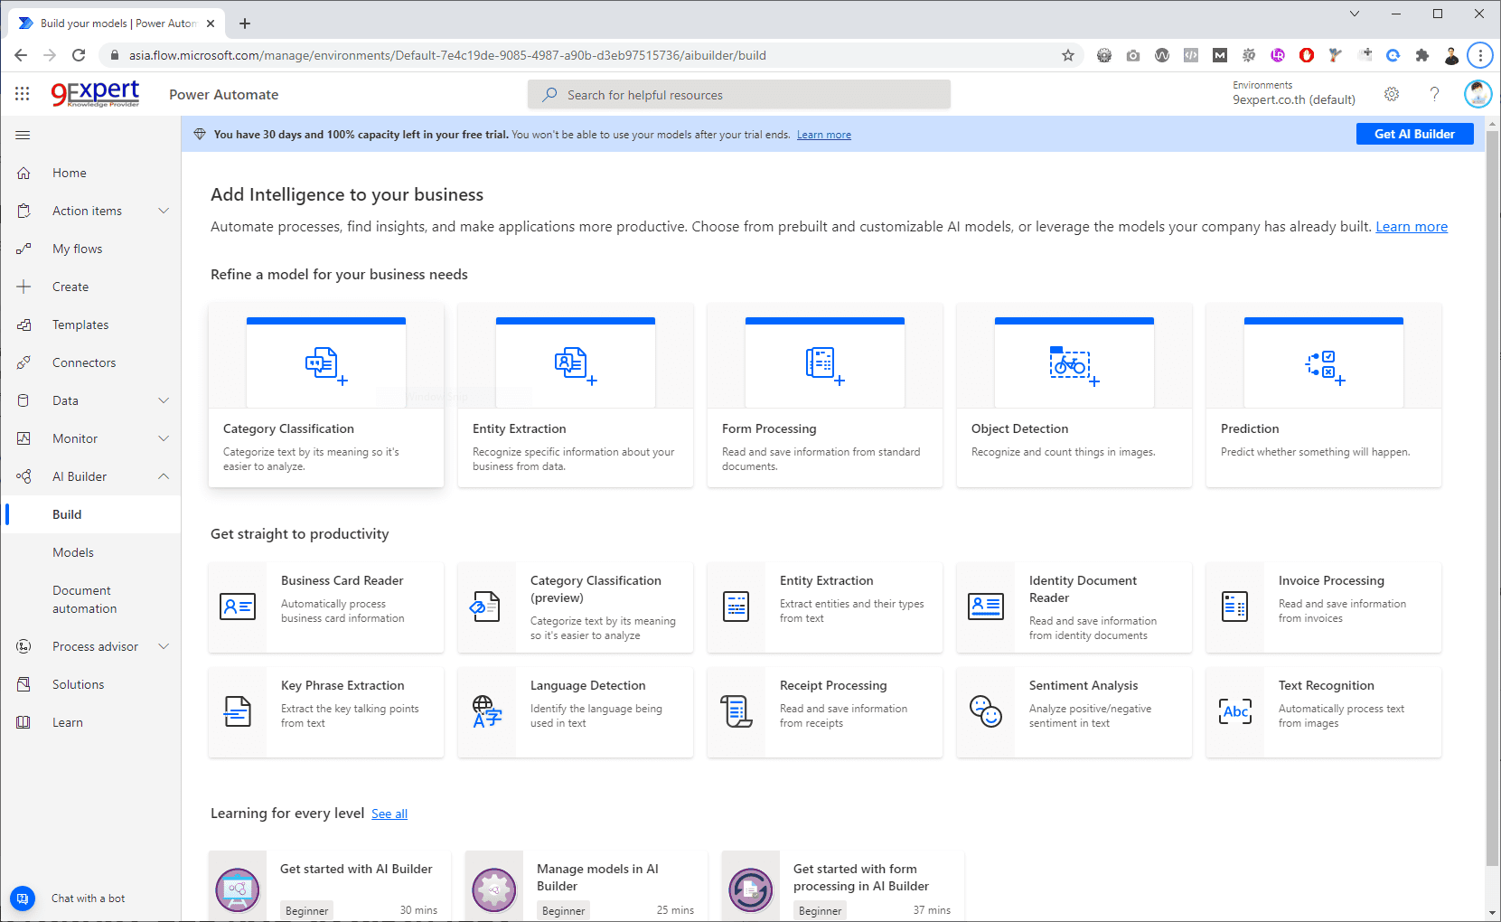Click the Receipt Processing icon

coord(736,711)
